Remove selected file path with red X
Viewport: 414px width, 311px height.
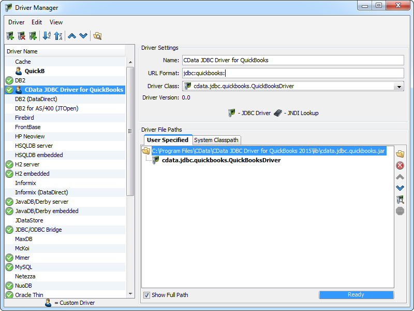[x=400, y=165]
